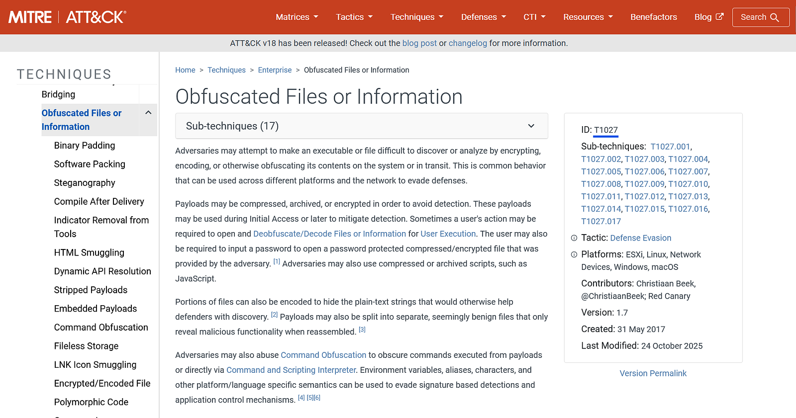Open the Resources dropdown menu
Image resolution: width=796 pixels, height=418 pixels.
pos(588,17)
